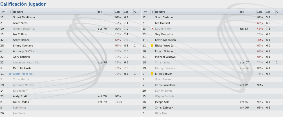Click the right table Inf. column header
This screenshot has height=117, width=283.
pyautogui.click(x=248, y=12)
